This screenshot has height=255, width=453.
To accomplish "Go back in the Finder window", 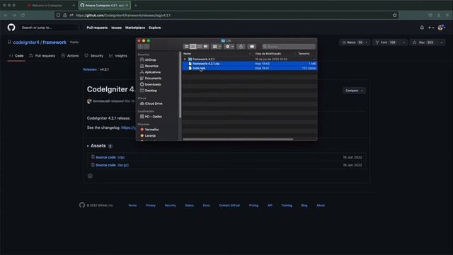I will [140, 47].
